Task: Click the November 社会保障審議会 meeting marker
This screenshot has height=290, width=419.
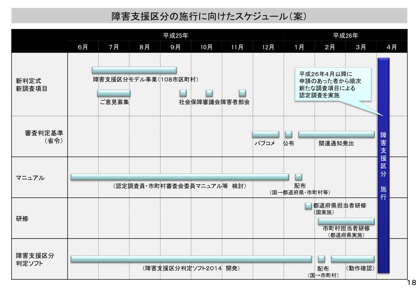Action: pyautogui.click(x=242, y=93)
